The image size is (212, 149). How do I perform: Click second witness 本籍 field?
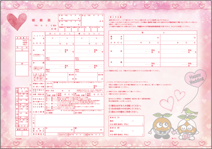click(x=179, y=62)
